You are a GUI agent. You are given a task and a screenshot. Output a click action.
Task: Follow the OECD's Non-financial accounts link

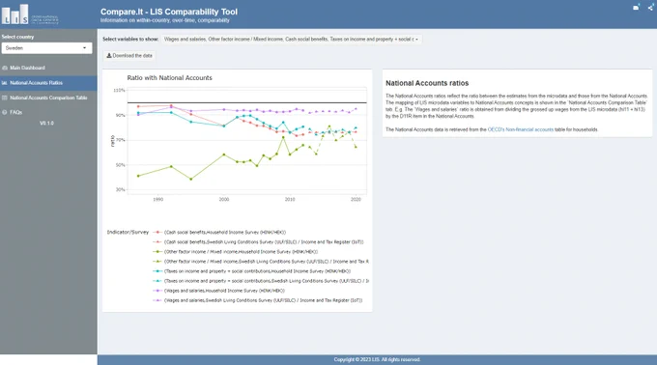pos(521,129)
